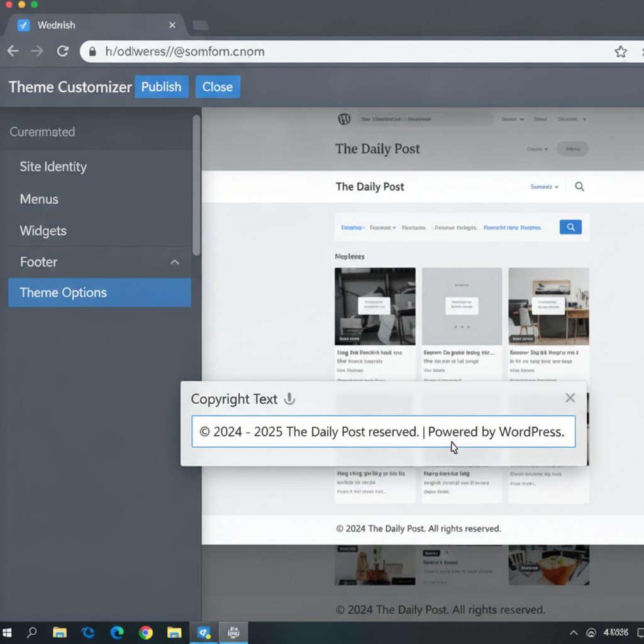Collapse the Footer section chevron

tap(175, 262)
